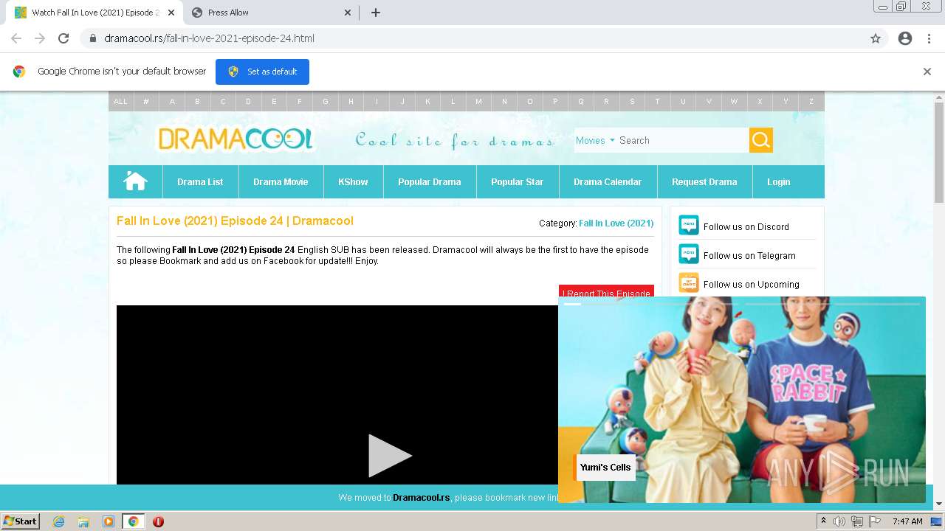Select Fall In Love episode tab
This screenshot has height=531, width=945.
click(94, 13)
